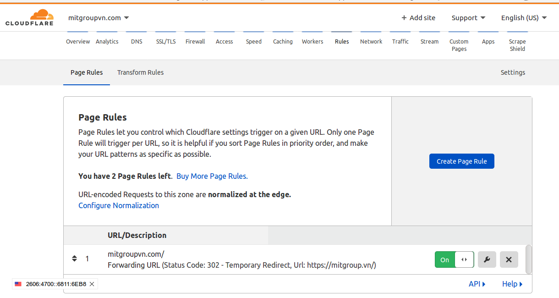Click the Cloudflare logo
The height and width of the screenshot is (298, 559).
pos(29,17)
